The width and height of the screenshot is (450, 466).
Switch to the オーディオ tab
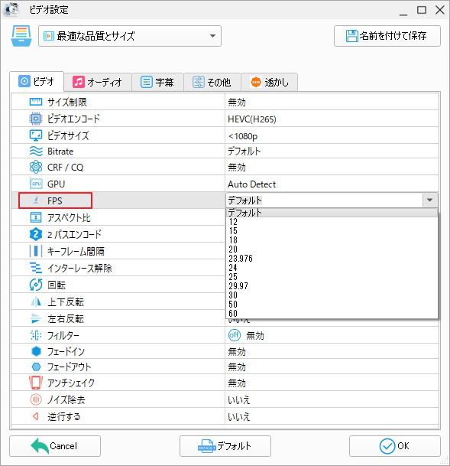[x=98, y=82]
